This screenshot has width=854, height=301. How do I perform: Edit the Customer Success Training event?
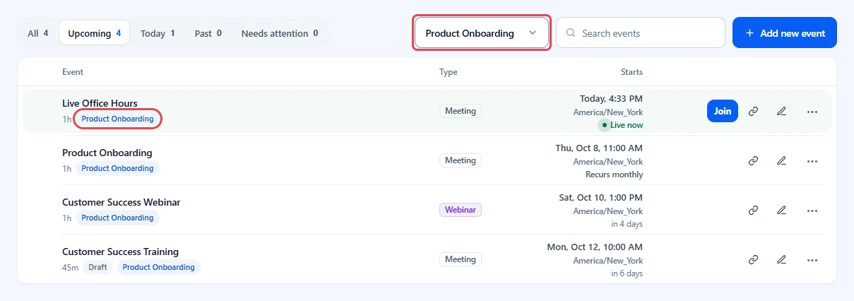[x=781, y=259]
